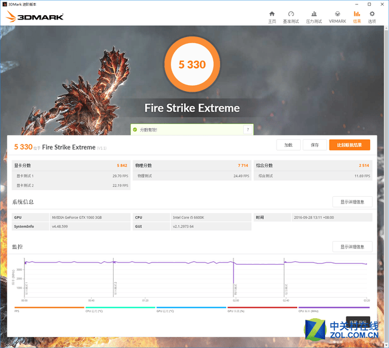Click the green valid-score check icon
The image size is (389, 348).
(135, 129)
